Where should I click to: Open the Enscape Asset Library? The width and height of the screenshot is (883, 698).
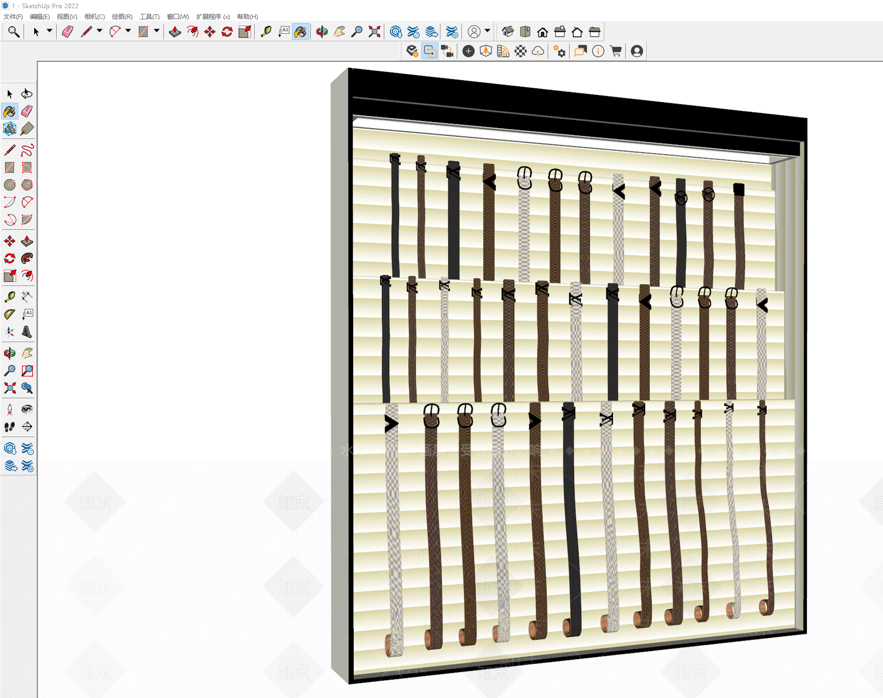click(x=486, y=51)
